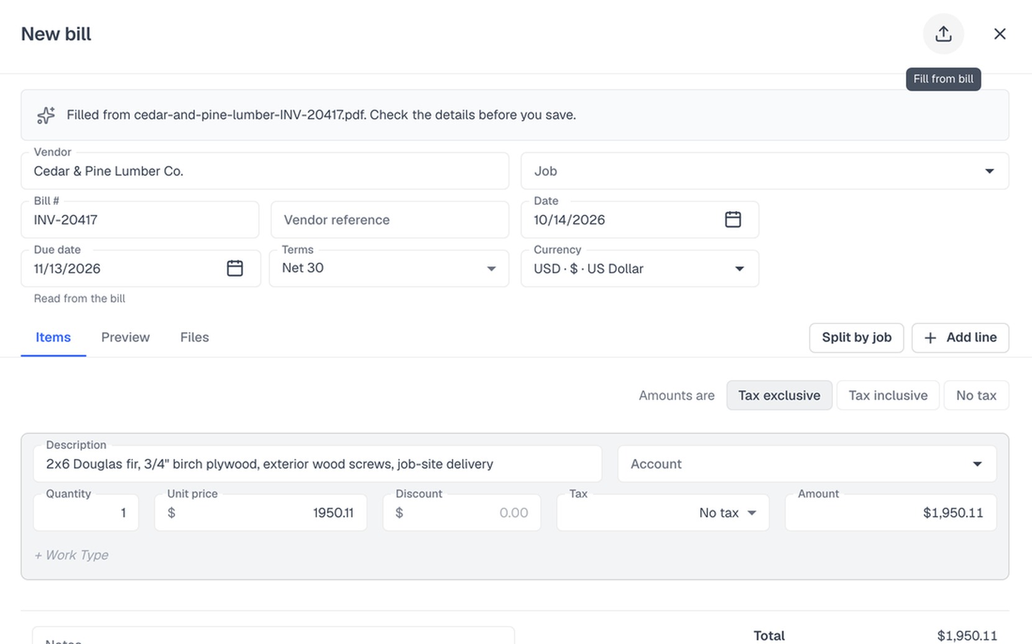Click the Amount field showing $1,950.11
The width and height of the screenshot is (1032, 644).
(891, 512)
